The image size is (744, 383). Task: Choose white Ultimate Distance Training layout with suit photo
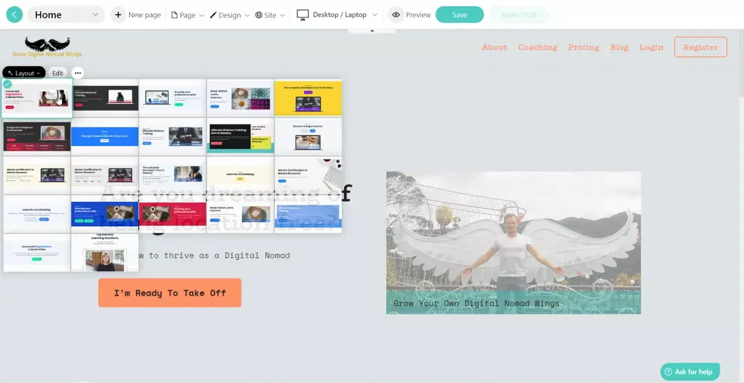(172, 137)
